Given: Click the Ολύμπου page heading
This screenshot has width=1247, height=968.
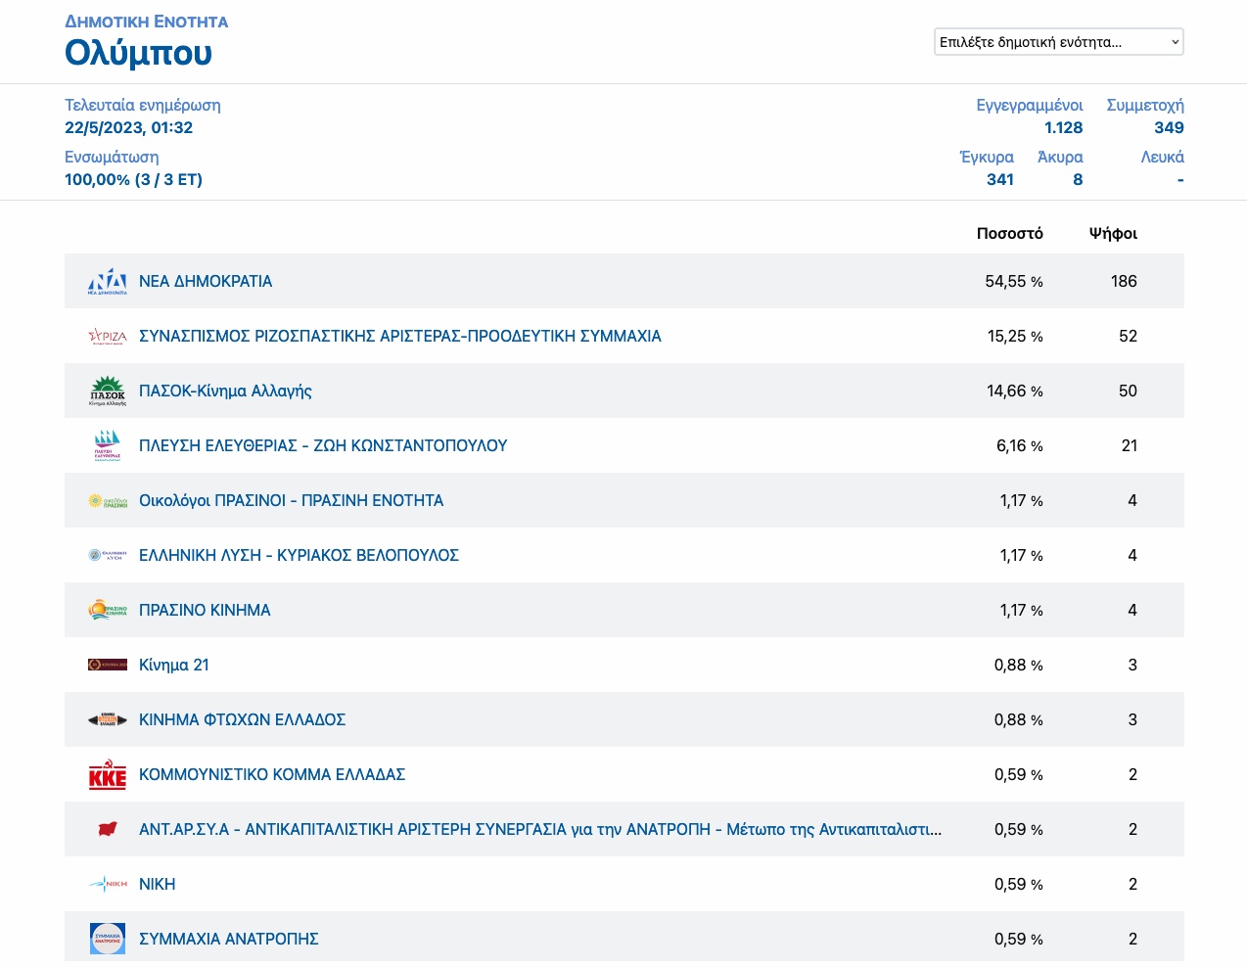Looking at the screenshot, I should 138,53.
